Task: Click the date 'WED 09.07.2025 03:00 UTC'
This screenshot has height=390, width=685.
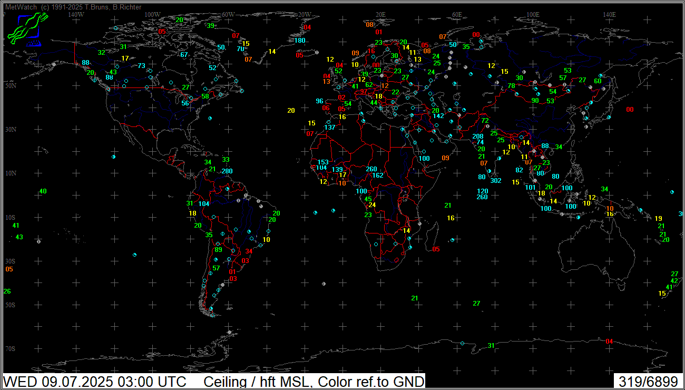Action: point(95,382)
